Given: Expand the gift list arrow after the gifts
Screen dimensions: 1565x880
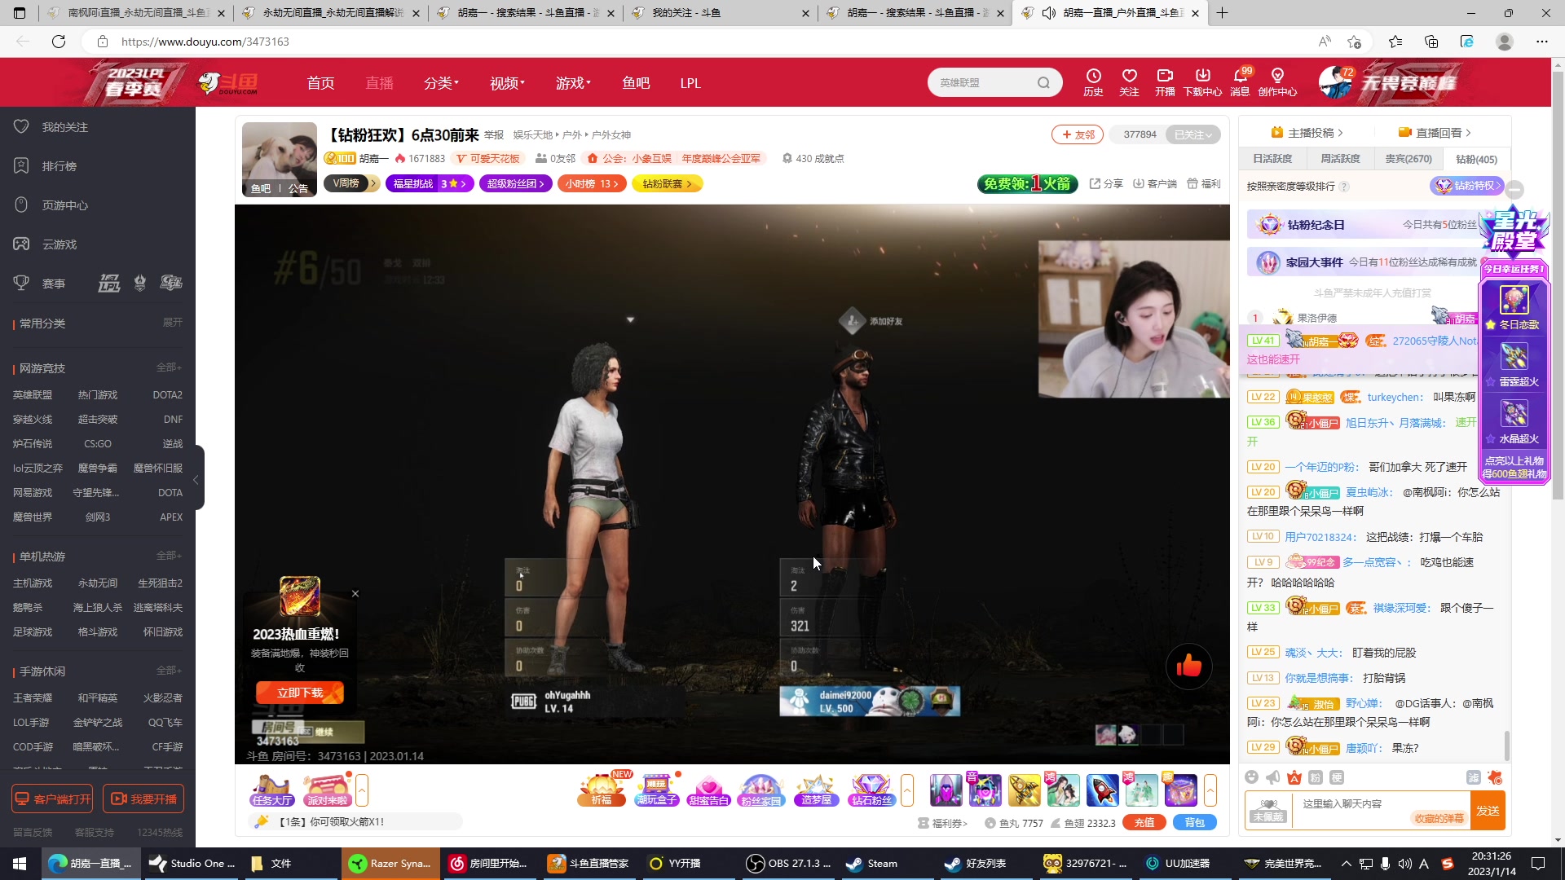Looking at the screenshot, I should 1210,790.
